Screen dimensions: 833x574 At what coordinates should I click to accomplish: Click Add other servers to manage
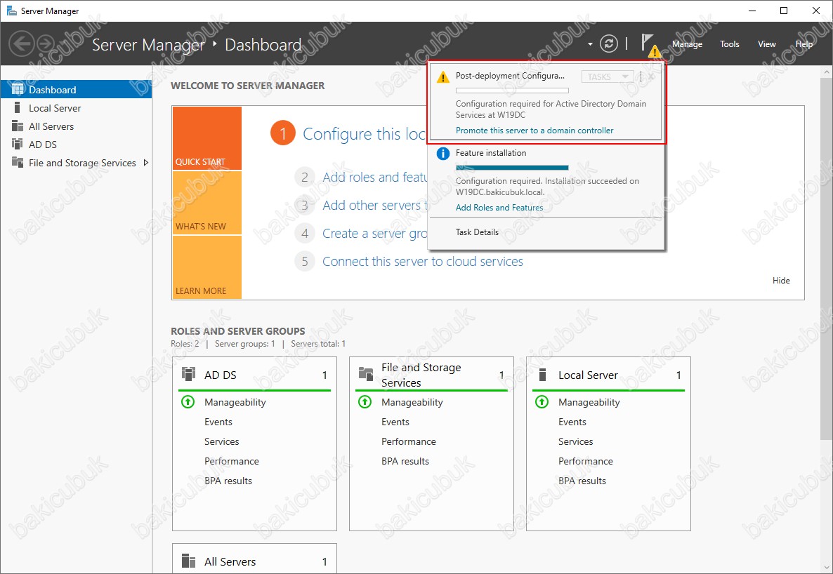(x=375, y=205)
